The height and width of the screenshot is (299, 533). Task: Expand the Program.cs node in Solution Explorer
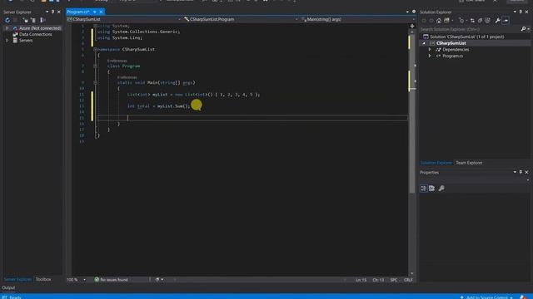point(430,56)
